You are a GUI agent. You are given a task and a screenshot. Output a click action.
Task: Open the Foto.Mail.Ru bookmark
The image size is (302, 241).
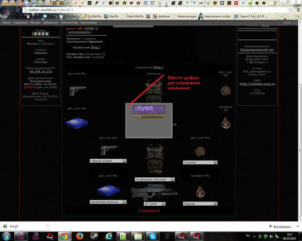(x=70, y=16)
